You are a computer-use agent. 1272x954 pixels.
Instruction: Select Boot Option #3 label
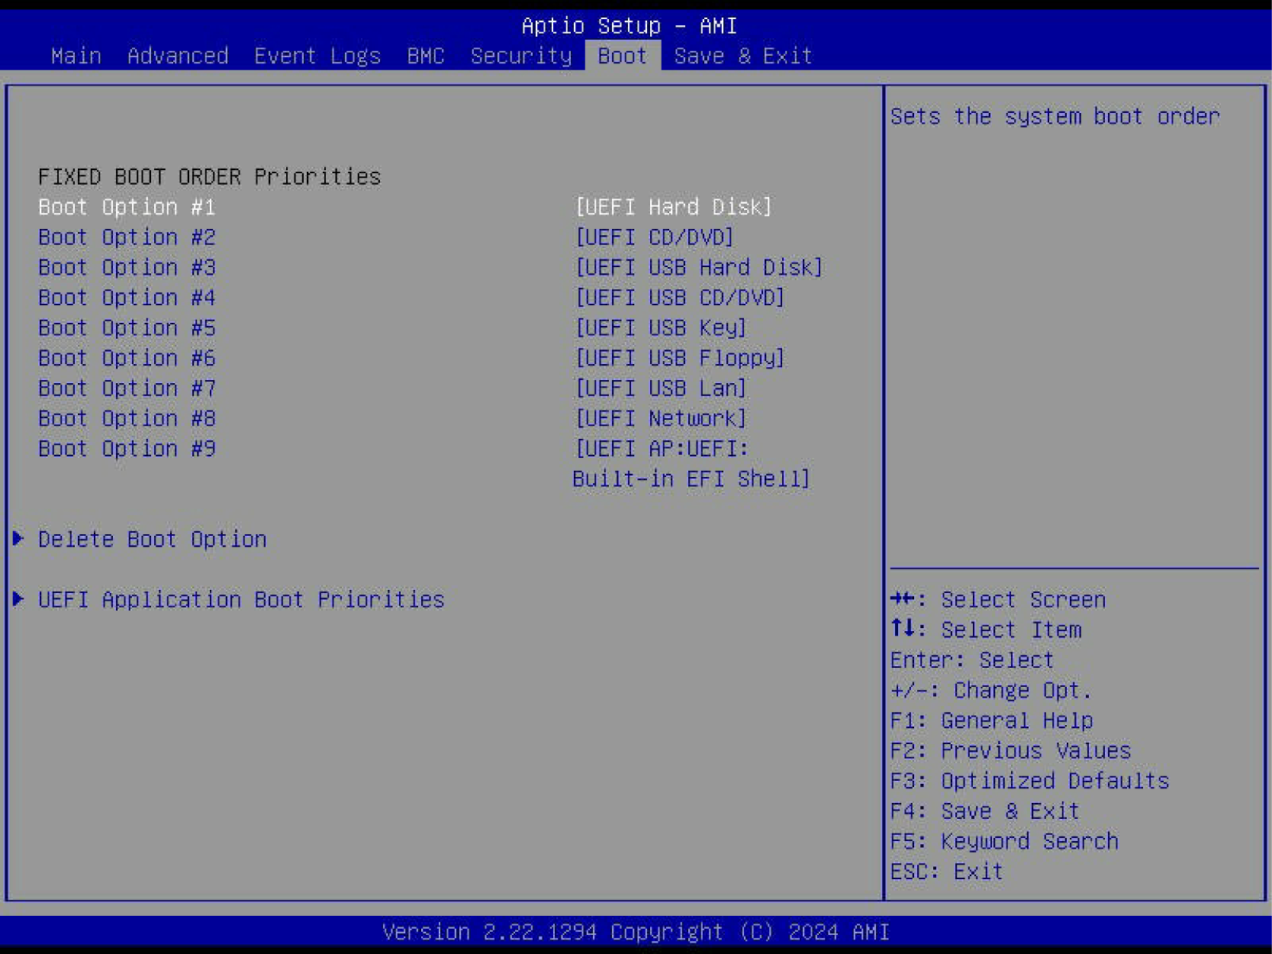pyautogui.click(x=127, y=267)
